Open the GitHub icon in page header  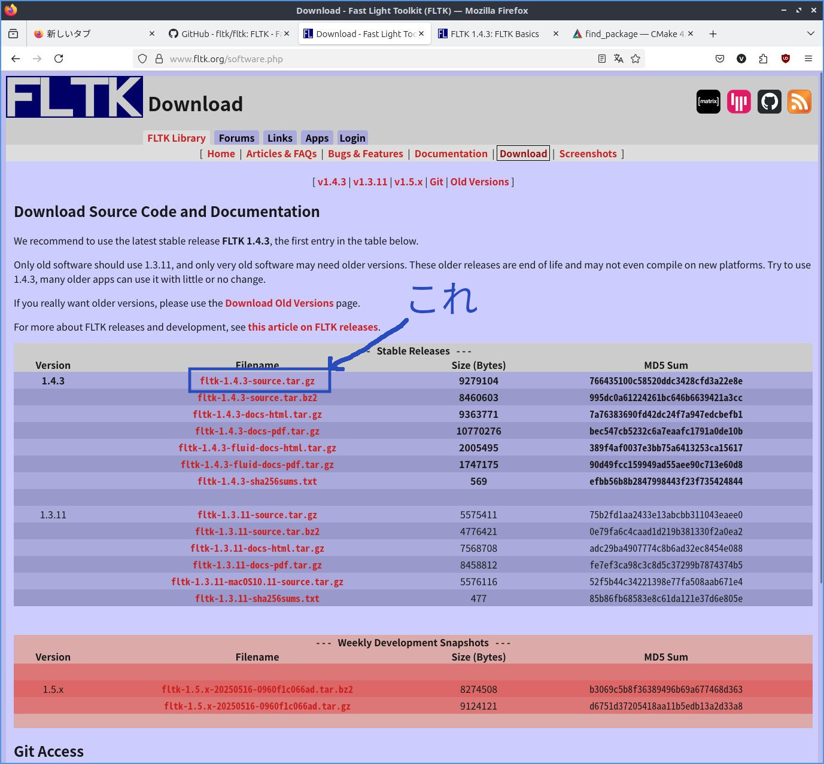769,102
